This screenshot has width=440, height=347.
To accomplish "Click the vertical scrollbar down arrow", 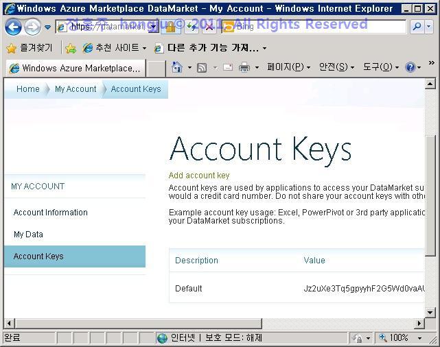I will (x=430, y=312).
